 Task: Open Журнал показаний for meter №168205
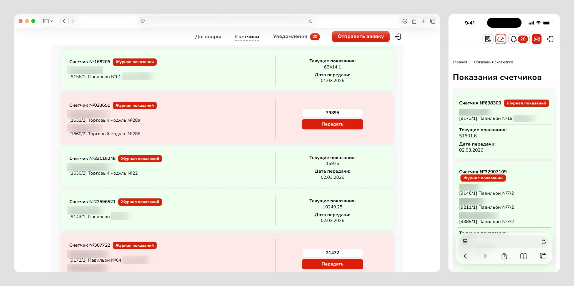click(134, 62)
